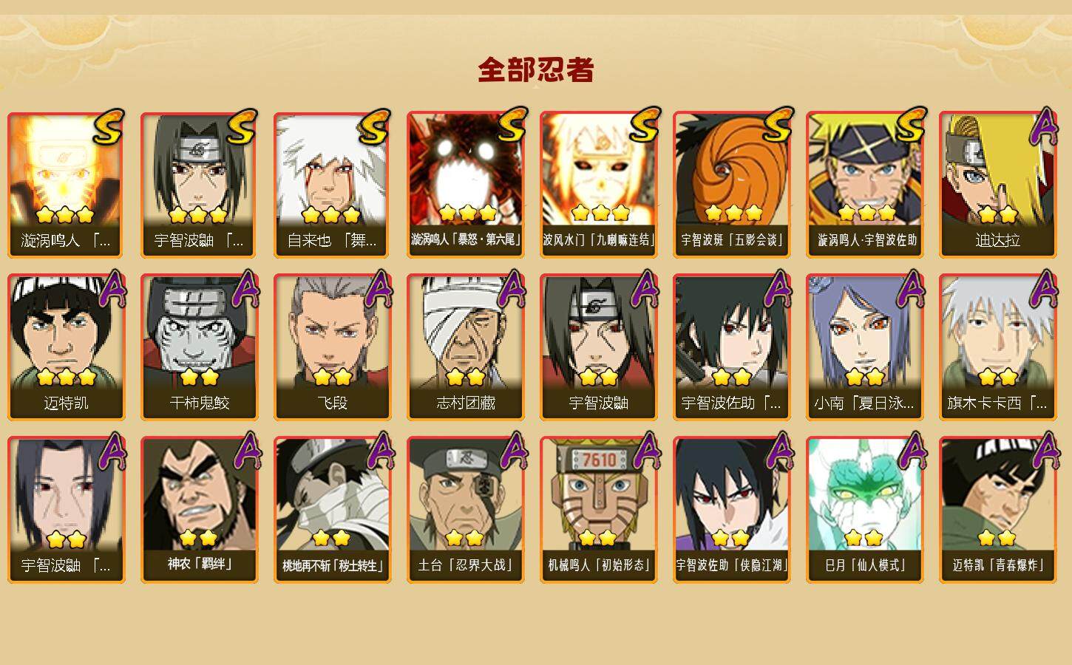This screenshot has width=1072, height=665.
Task: Select the 旗木卡卡西 A-rank card
Action: point(997,347)
